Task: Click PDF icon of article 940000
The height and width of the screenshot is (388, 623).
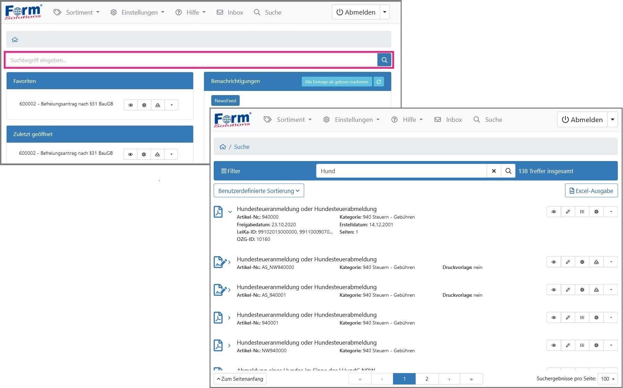Action: (218, 212)
